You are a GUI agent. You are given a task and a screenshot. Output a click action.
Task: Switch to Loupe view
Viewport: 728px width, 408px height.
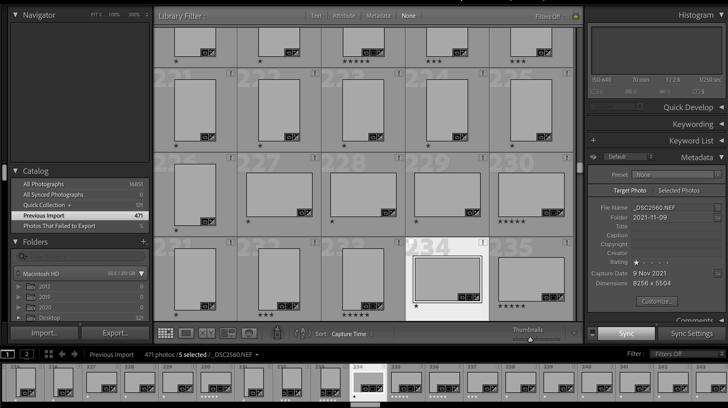click(186, 333)
